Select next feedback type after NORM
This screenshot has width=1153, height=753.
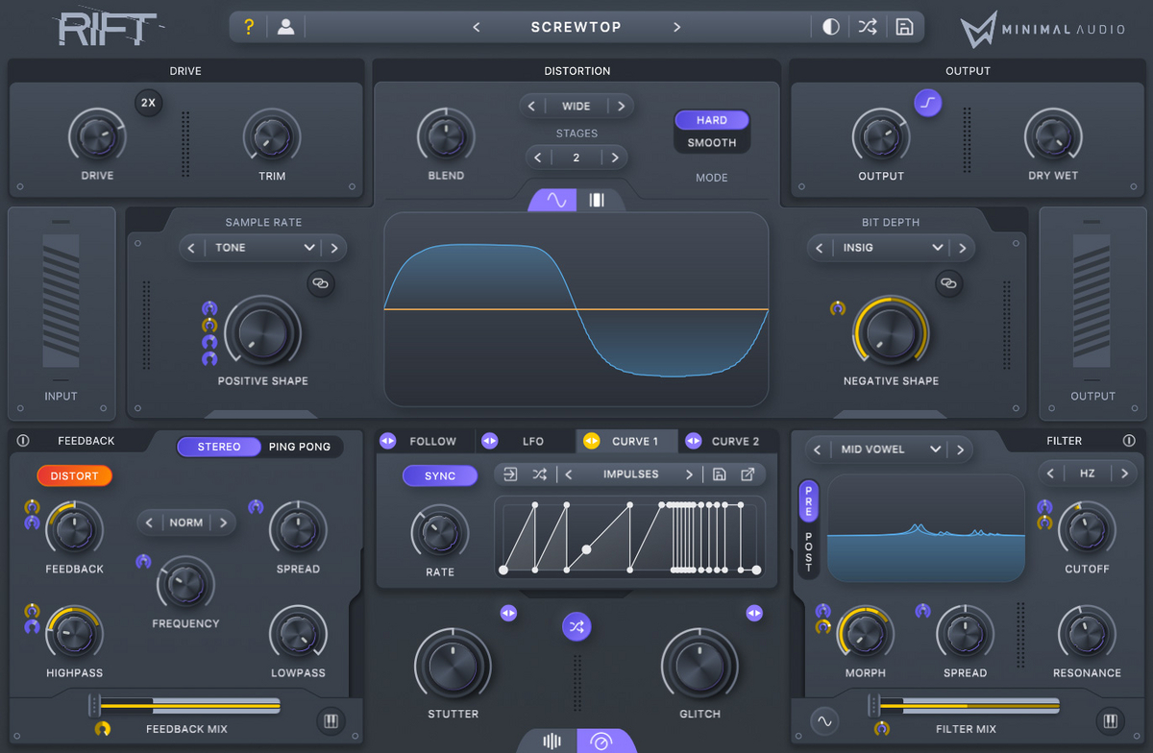tap(222, 522)
